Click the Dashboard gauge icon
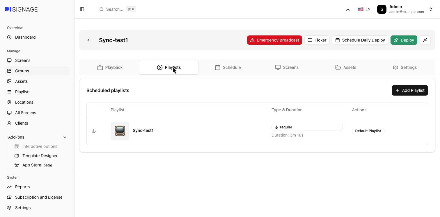This screenshot has width=440, height=217. click(9, 37)
